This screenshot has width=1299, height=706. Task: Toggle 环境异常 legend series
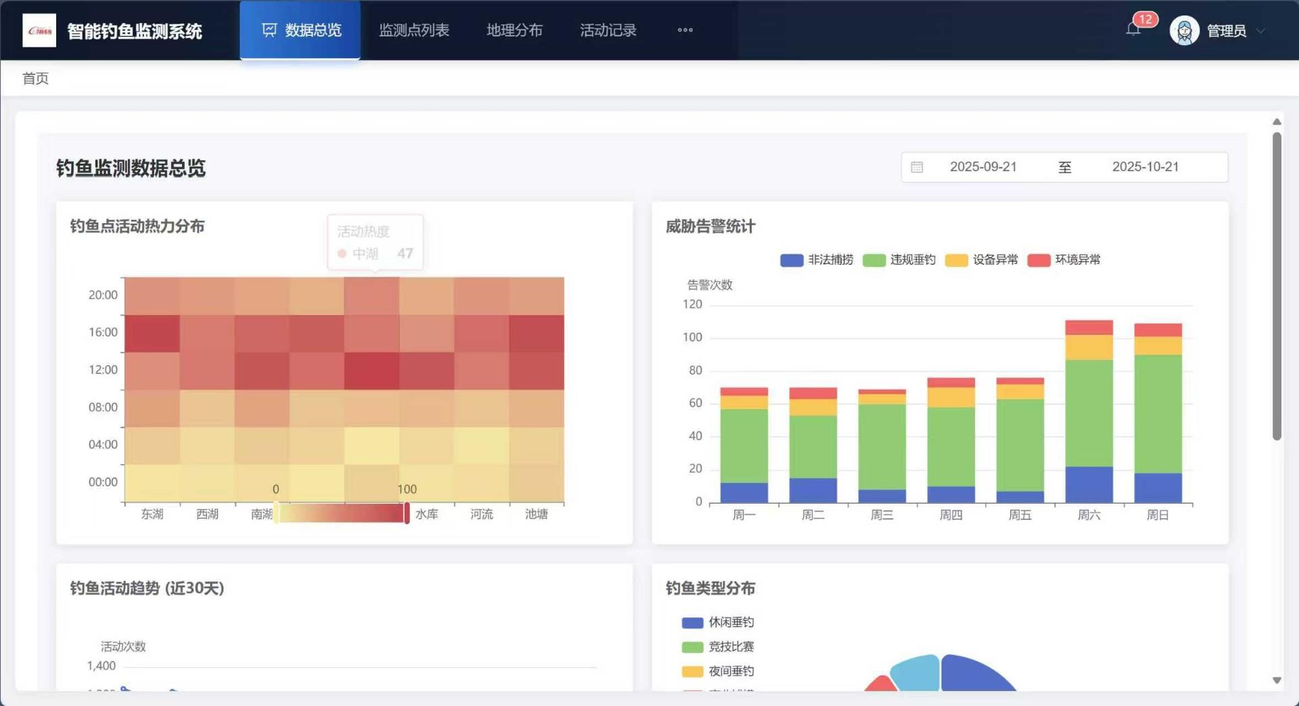coord(1064,260)
